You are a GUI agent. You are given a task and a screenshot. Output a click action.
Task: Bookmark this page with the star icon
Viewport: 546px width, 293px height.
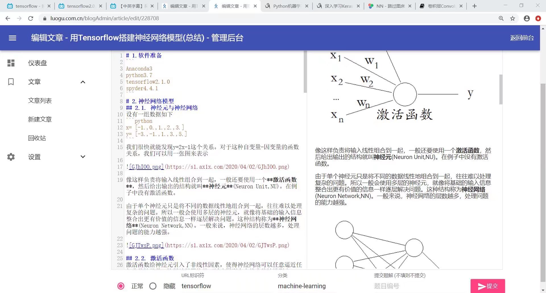[x=512, y=18]
